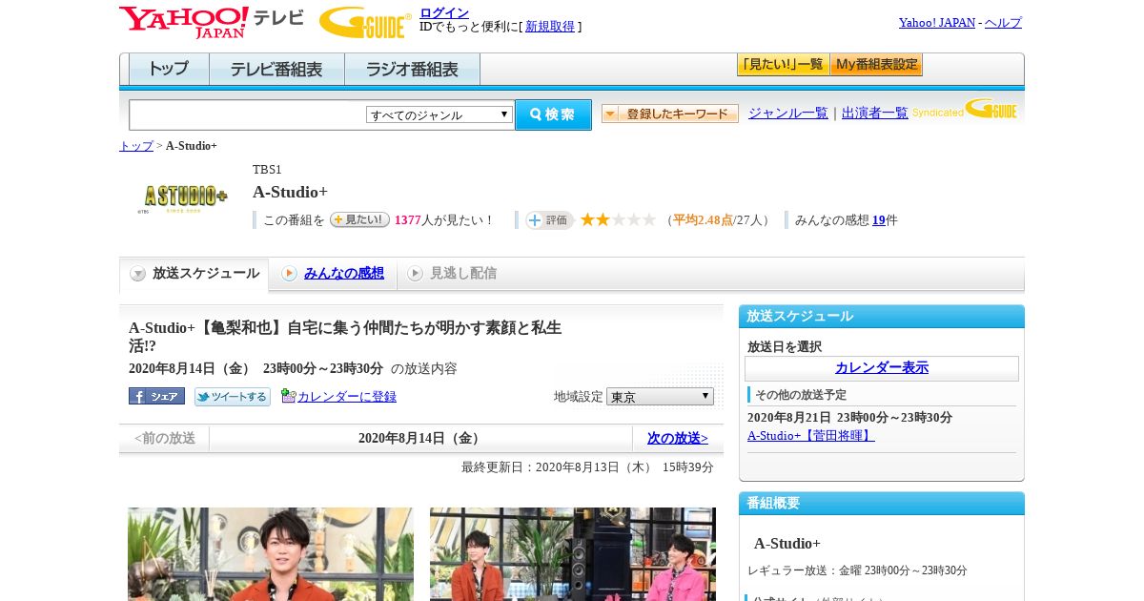The height and width of the screenshot is (601, 1144).
Task: Expand the すべてのジャンル genre dropdown
Action: pos(439,114)
